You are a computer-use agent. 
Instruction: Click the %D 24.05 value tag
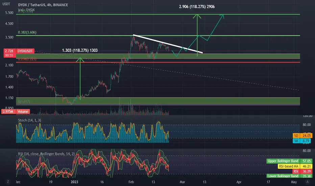coord(302,136)
